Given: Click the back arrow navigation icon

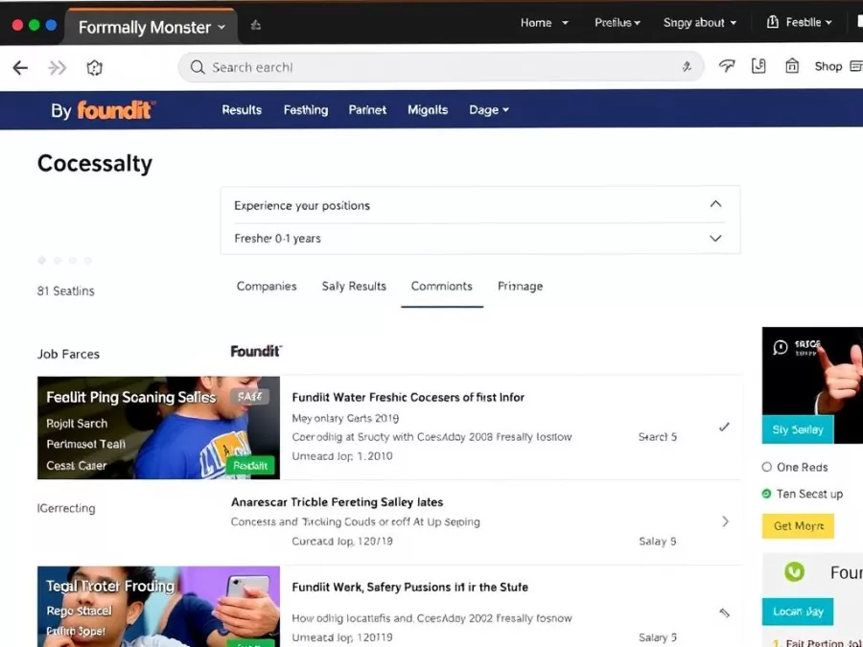Looking at the screenshot, I should pyautogui.click(x=20, y=67).
